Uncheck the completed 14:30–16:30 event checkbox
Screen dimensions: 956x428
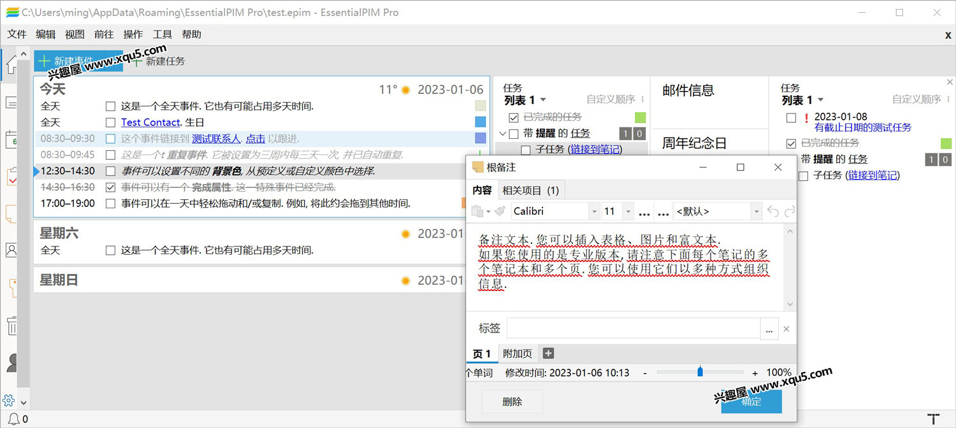point(111,187)
